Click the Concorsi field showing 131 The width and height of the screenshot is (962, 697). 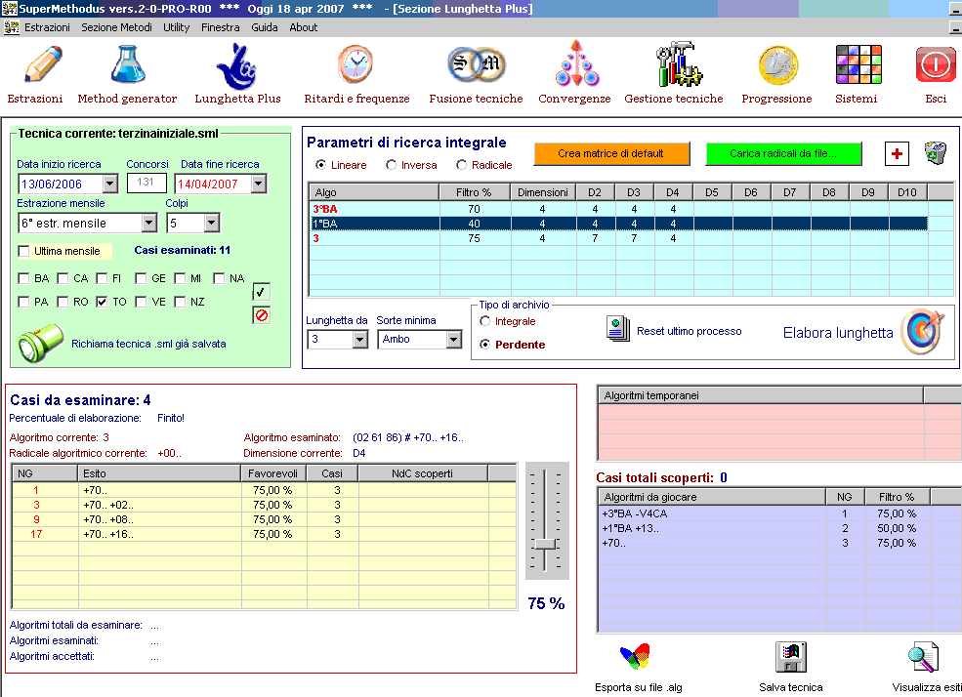146,183
